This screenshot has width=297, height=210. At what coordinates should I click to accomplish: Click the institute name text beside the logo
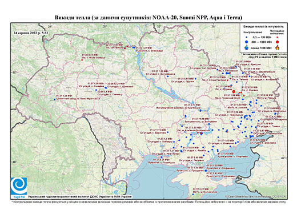[x=80, y=196]
